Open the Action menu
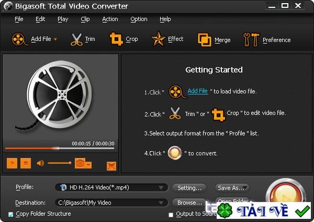 click(x=110, y=19)
